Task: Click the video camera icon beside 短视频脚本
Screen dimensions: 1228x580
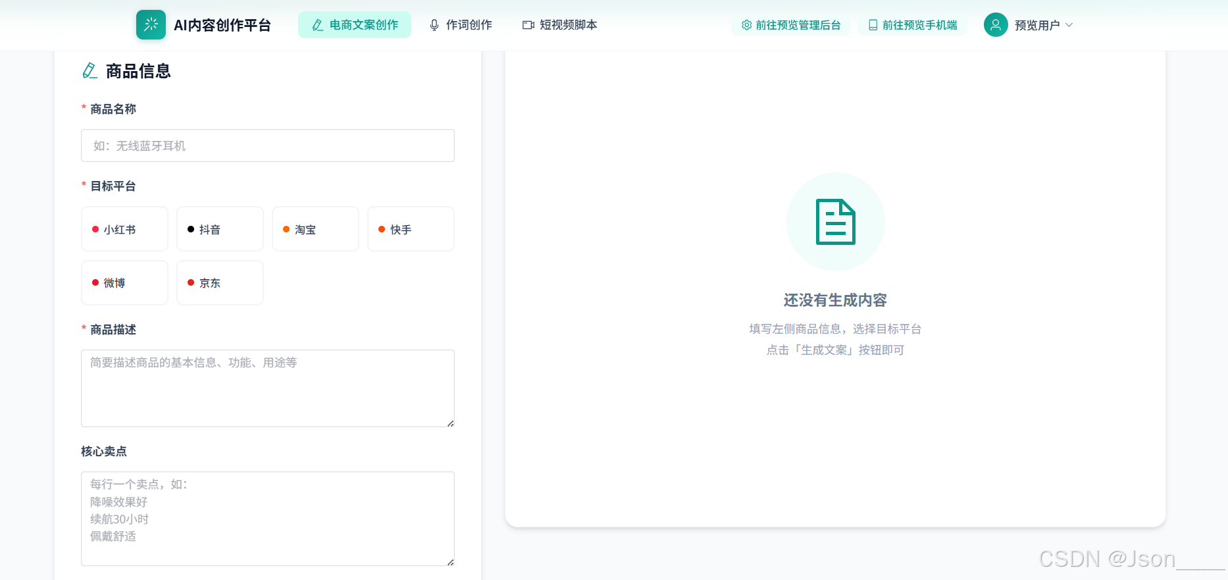Action: tap(528, 25)
